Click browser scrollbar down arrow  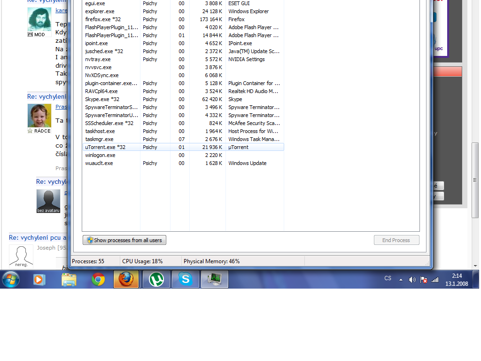[x=475, y=266]
